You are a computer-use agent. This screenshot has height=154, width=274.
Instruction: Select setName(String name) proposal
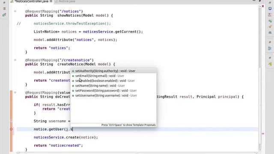tap(113, 86)
